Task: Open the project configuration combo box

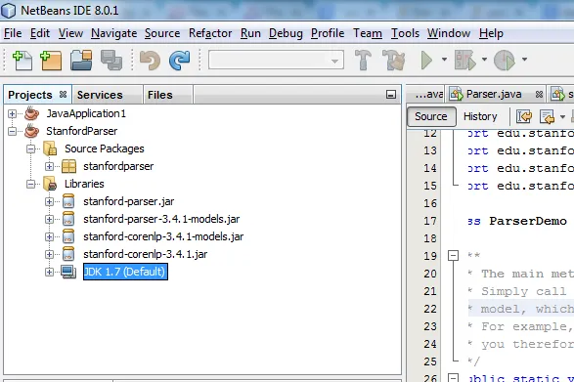Action: (x=276, y=60)
